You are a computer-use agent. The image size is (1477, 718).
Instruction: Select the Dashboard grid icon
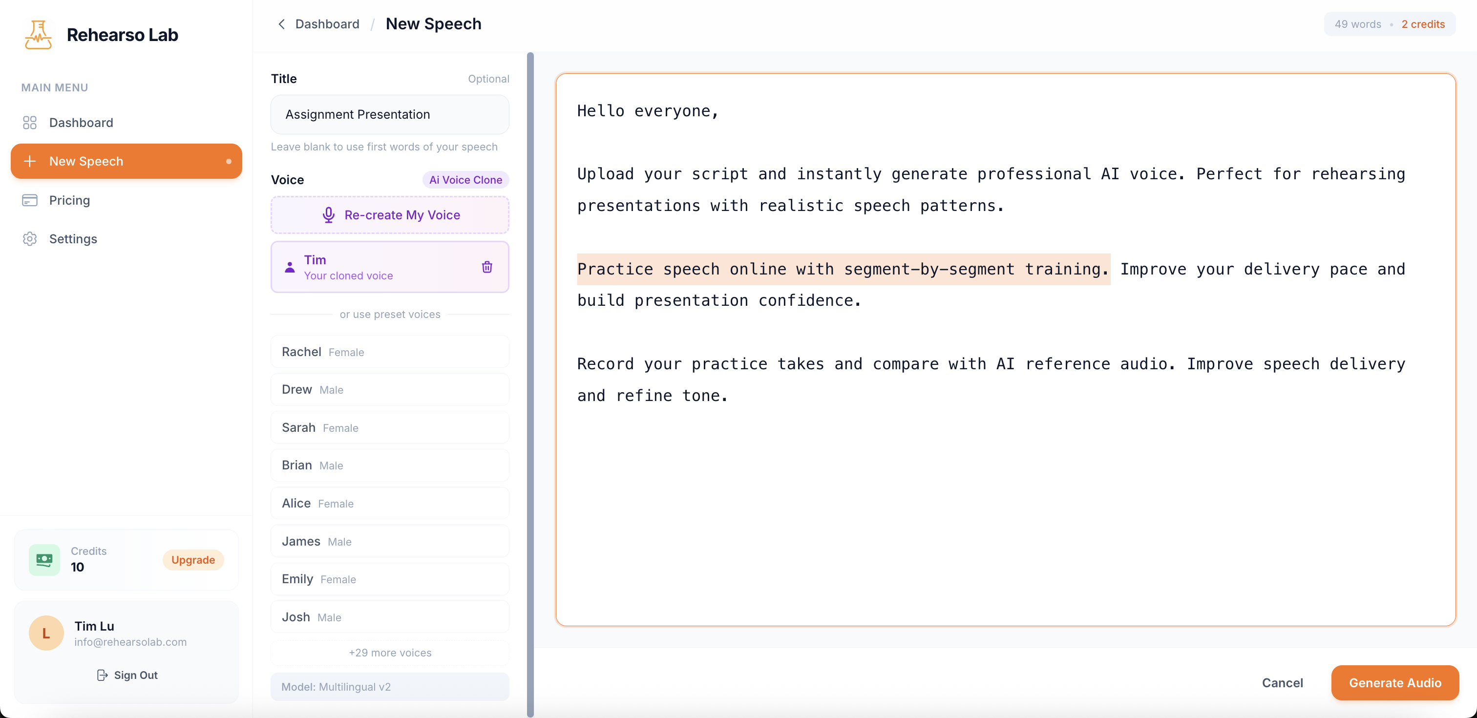pos(30,122)
